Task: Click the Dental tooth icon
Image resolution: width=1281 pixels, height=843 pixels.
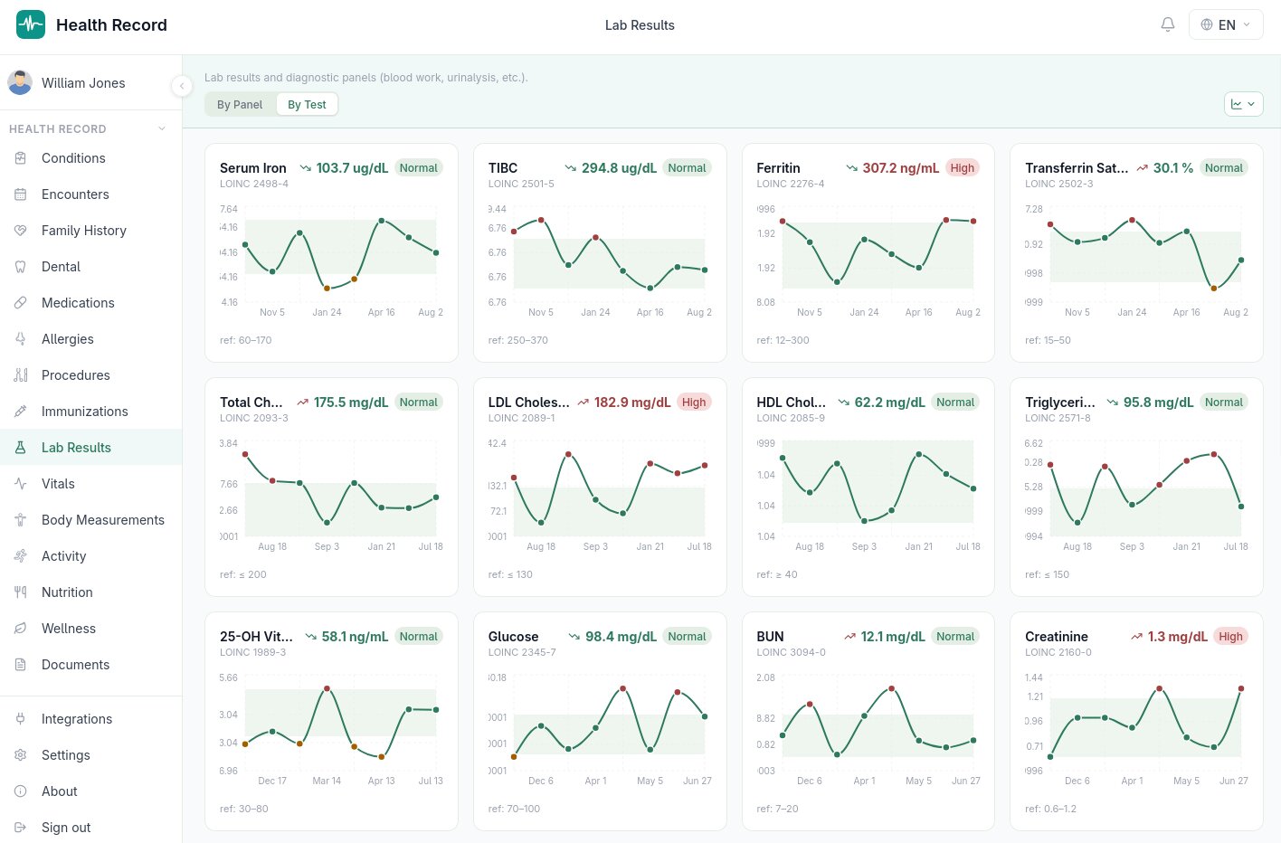Action: coord(21,267)
